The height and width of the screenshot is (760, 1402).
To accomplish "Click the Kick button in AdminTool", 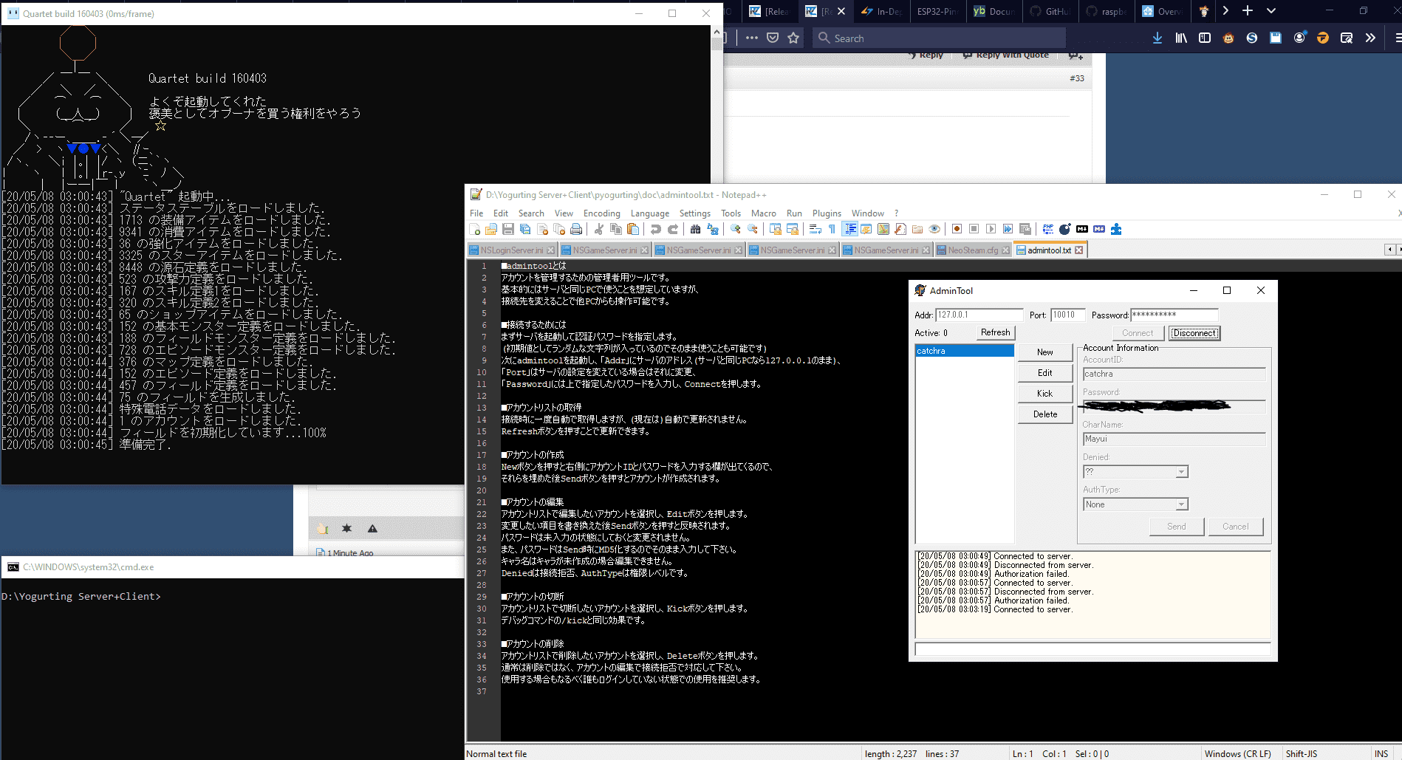I will coord(1045,394).
